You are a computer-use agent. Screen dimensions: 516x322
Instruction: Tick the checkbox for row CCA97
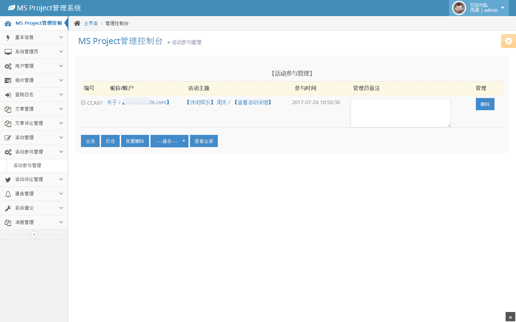83,102
